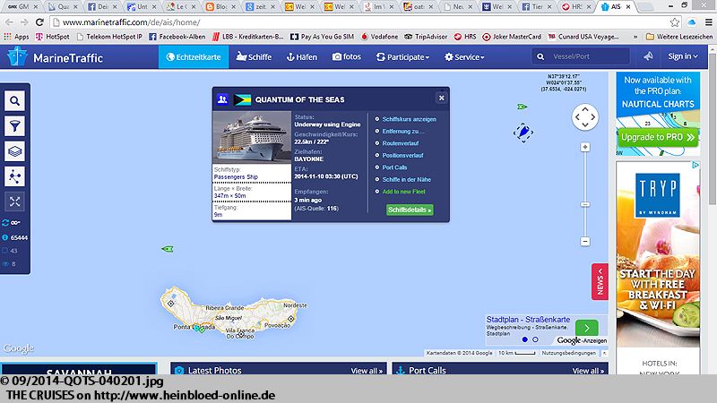Click Schiffe in der Nähe link
The width and height of the screenshot is (717, 403).
click(407, 180)
